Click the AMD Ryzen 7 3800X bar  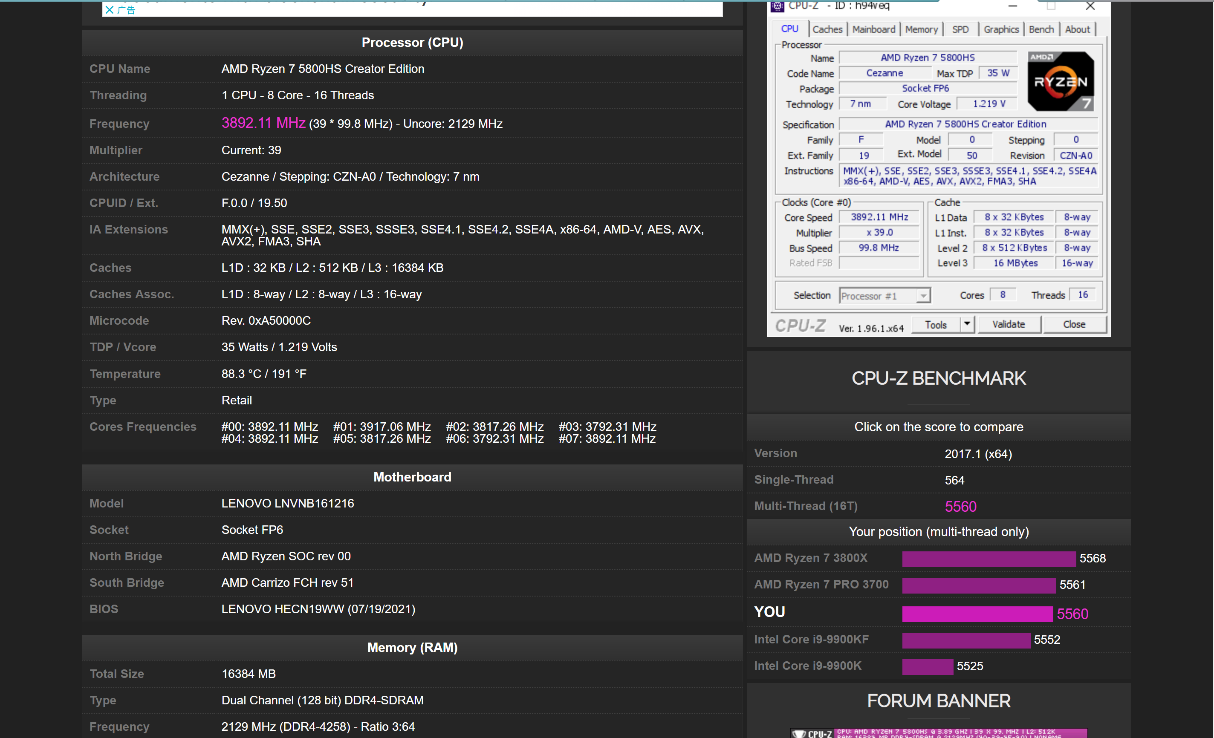point(989,559)
